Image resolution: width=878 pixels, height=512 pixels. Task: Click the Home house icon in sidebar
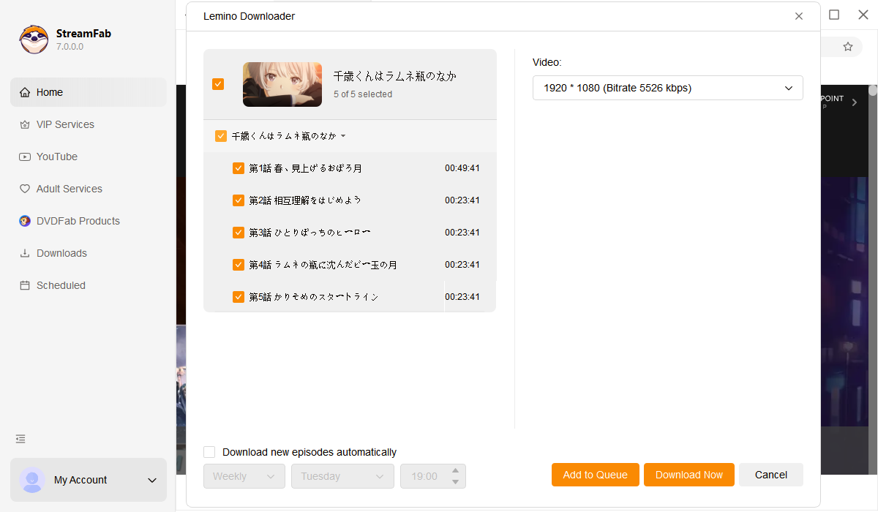click(x=25, y=93)
